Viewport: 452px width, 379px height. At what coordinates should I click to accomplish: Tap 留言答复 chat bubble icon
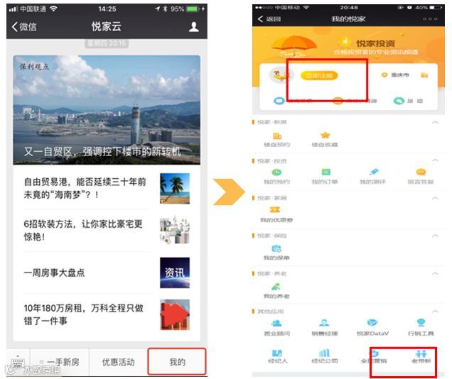(x=421, y=172)
